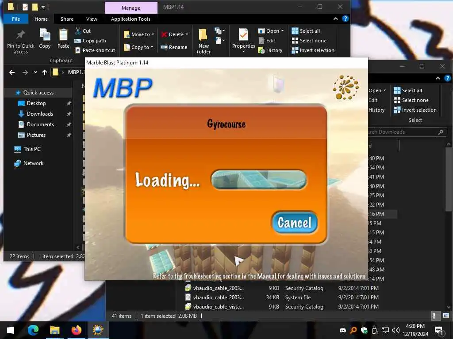Open the Delete dropdown menu
Viewport: 453px width, 339px height.
(x=174, y=34)
